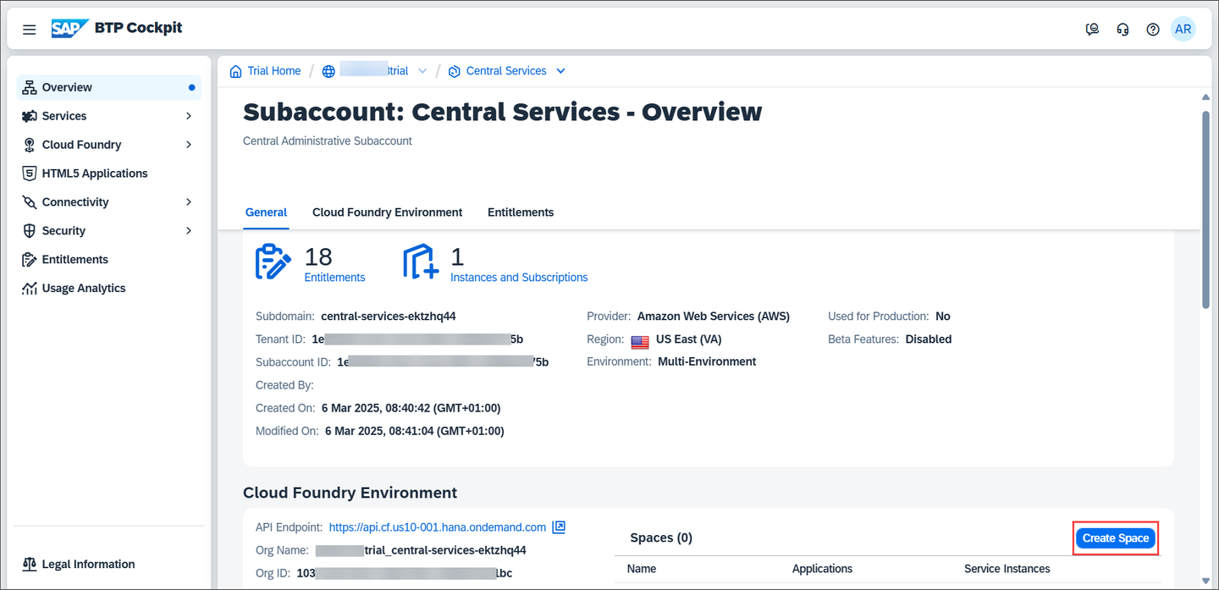Switch to the General tab
1219x590 pixels.
pyautogui.click(x=266, y=212)
